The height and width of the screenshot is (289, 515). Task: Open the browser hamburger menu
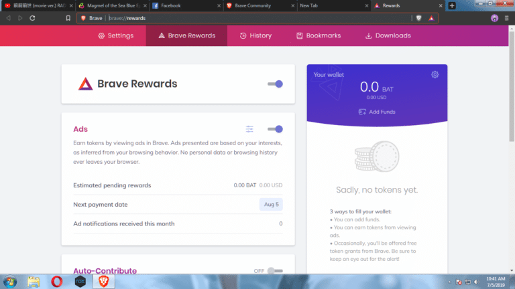[x=507, y=18]
